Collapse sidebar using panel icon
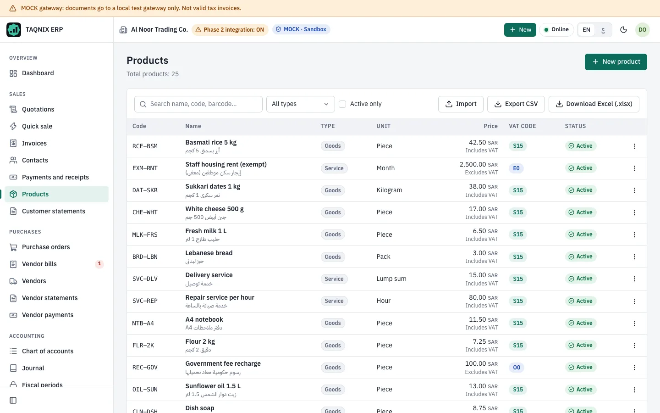Screen dimensions: 660x413 tap(13, 401)
